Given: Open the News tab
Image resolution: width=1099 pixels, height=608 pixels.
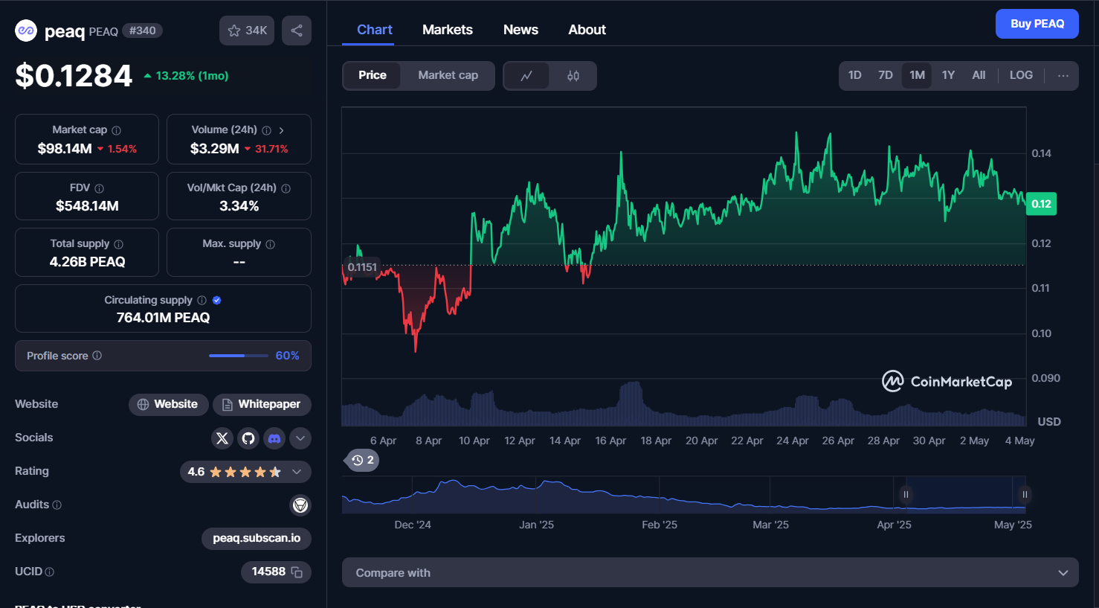Looking at the screenshot, I should 521,30.
